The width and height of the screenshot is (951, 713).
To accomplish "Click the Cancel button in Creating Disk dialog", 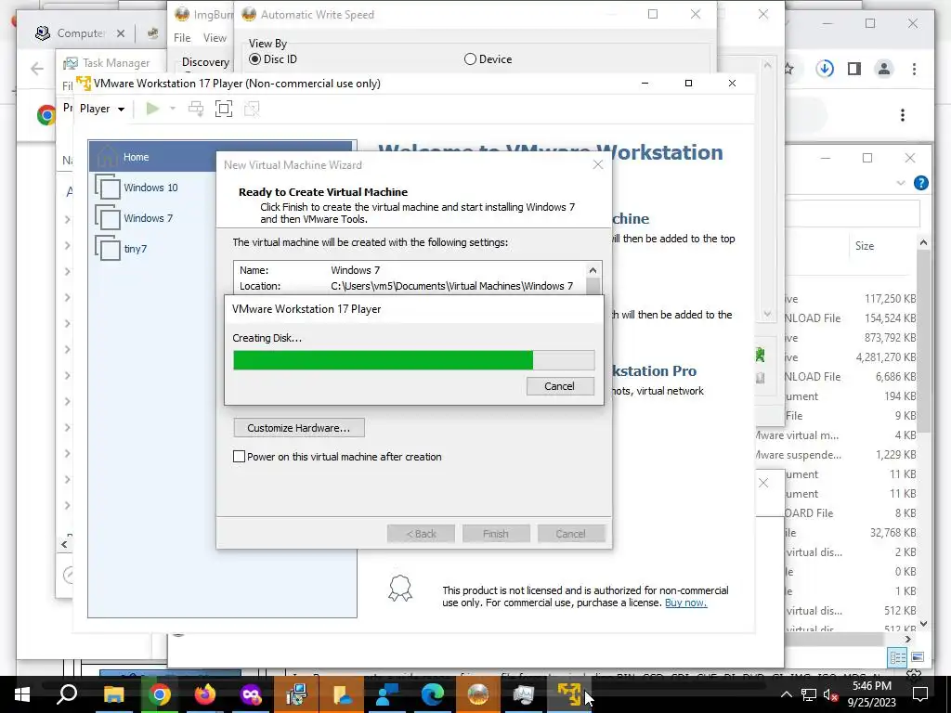I will point(560,386).
